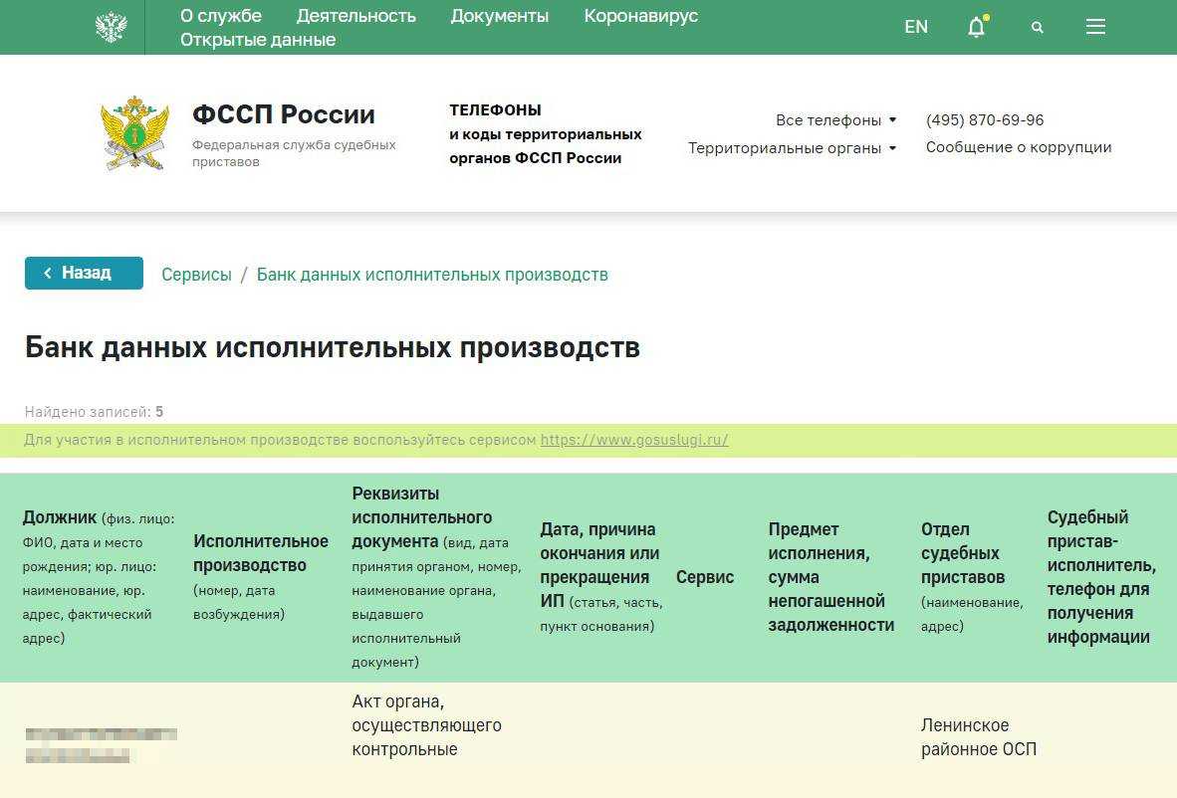The height and width of the screenshot is (798, 1177).
Task: Click Банк данных исполнительных производств breadcrumb
Action: (431, 275)
